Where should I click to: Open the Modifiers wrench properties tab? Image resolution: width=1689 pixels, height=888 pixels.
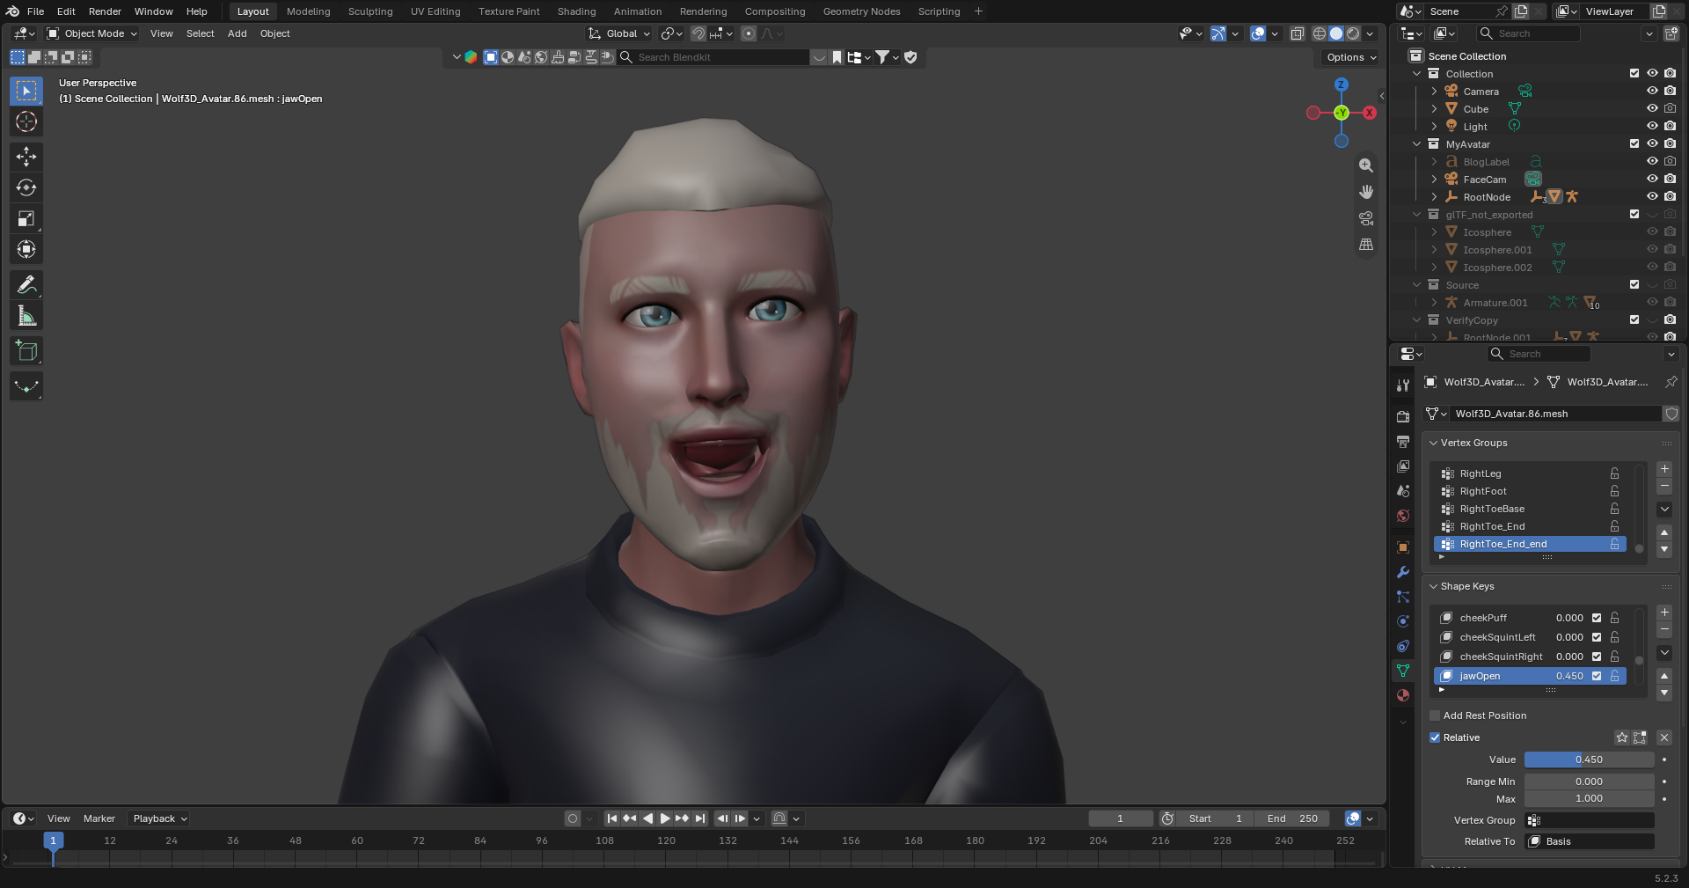(1403, 572)
